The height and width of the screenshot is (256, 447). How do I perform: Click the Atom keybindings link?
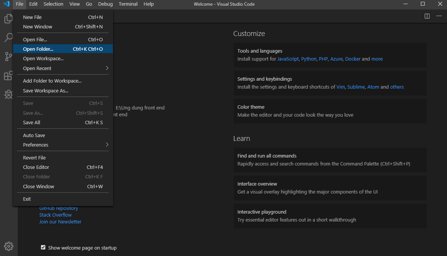[373, 87]
